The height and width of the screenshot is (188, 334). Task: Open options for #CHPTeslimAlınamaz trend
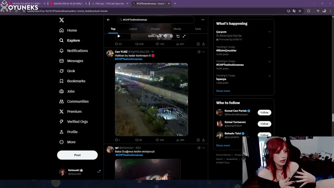(270, 62)
